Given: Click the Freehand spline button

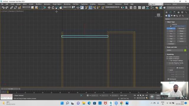Looking at the screenshot, I should (171, 44).
